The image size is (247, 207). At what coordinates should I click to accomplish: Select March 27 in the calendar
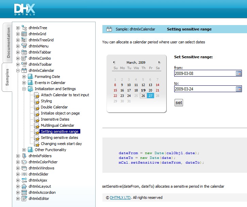150,96
